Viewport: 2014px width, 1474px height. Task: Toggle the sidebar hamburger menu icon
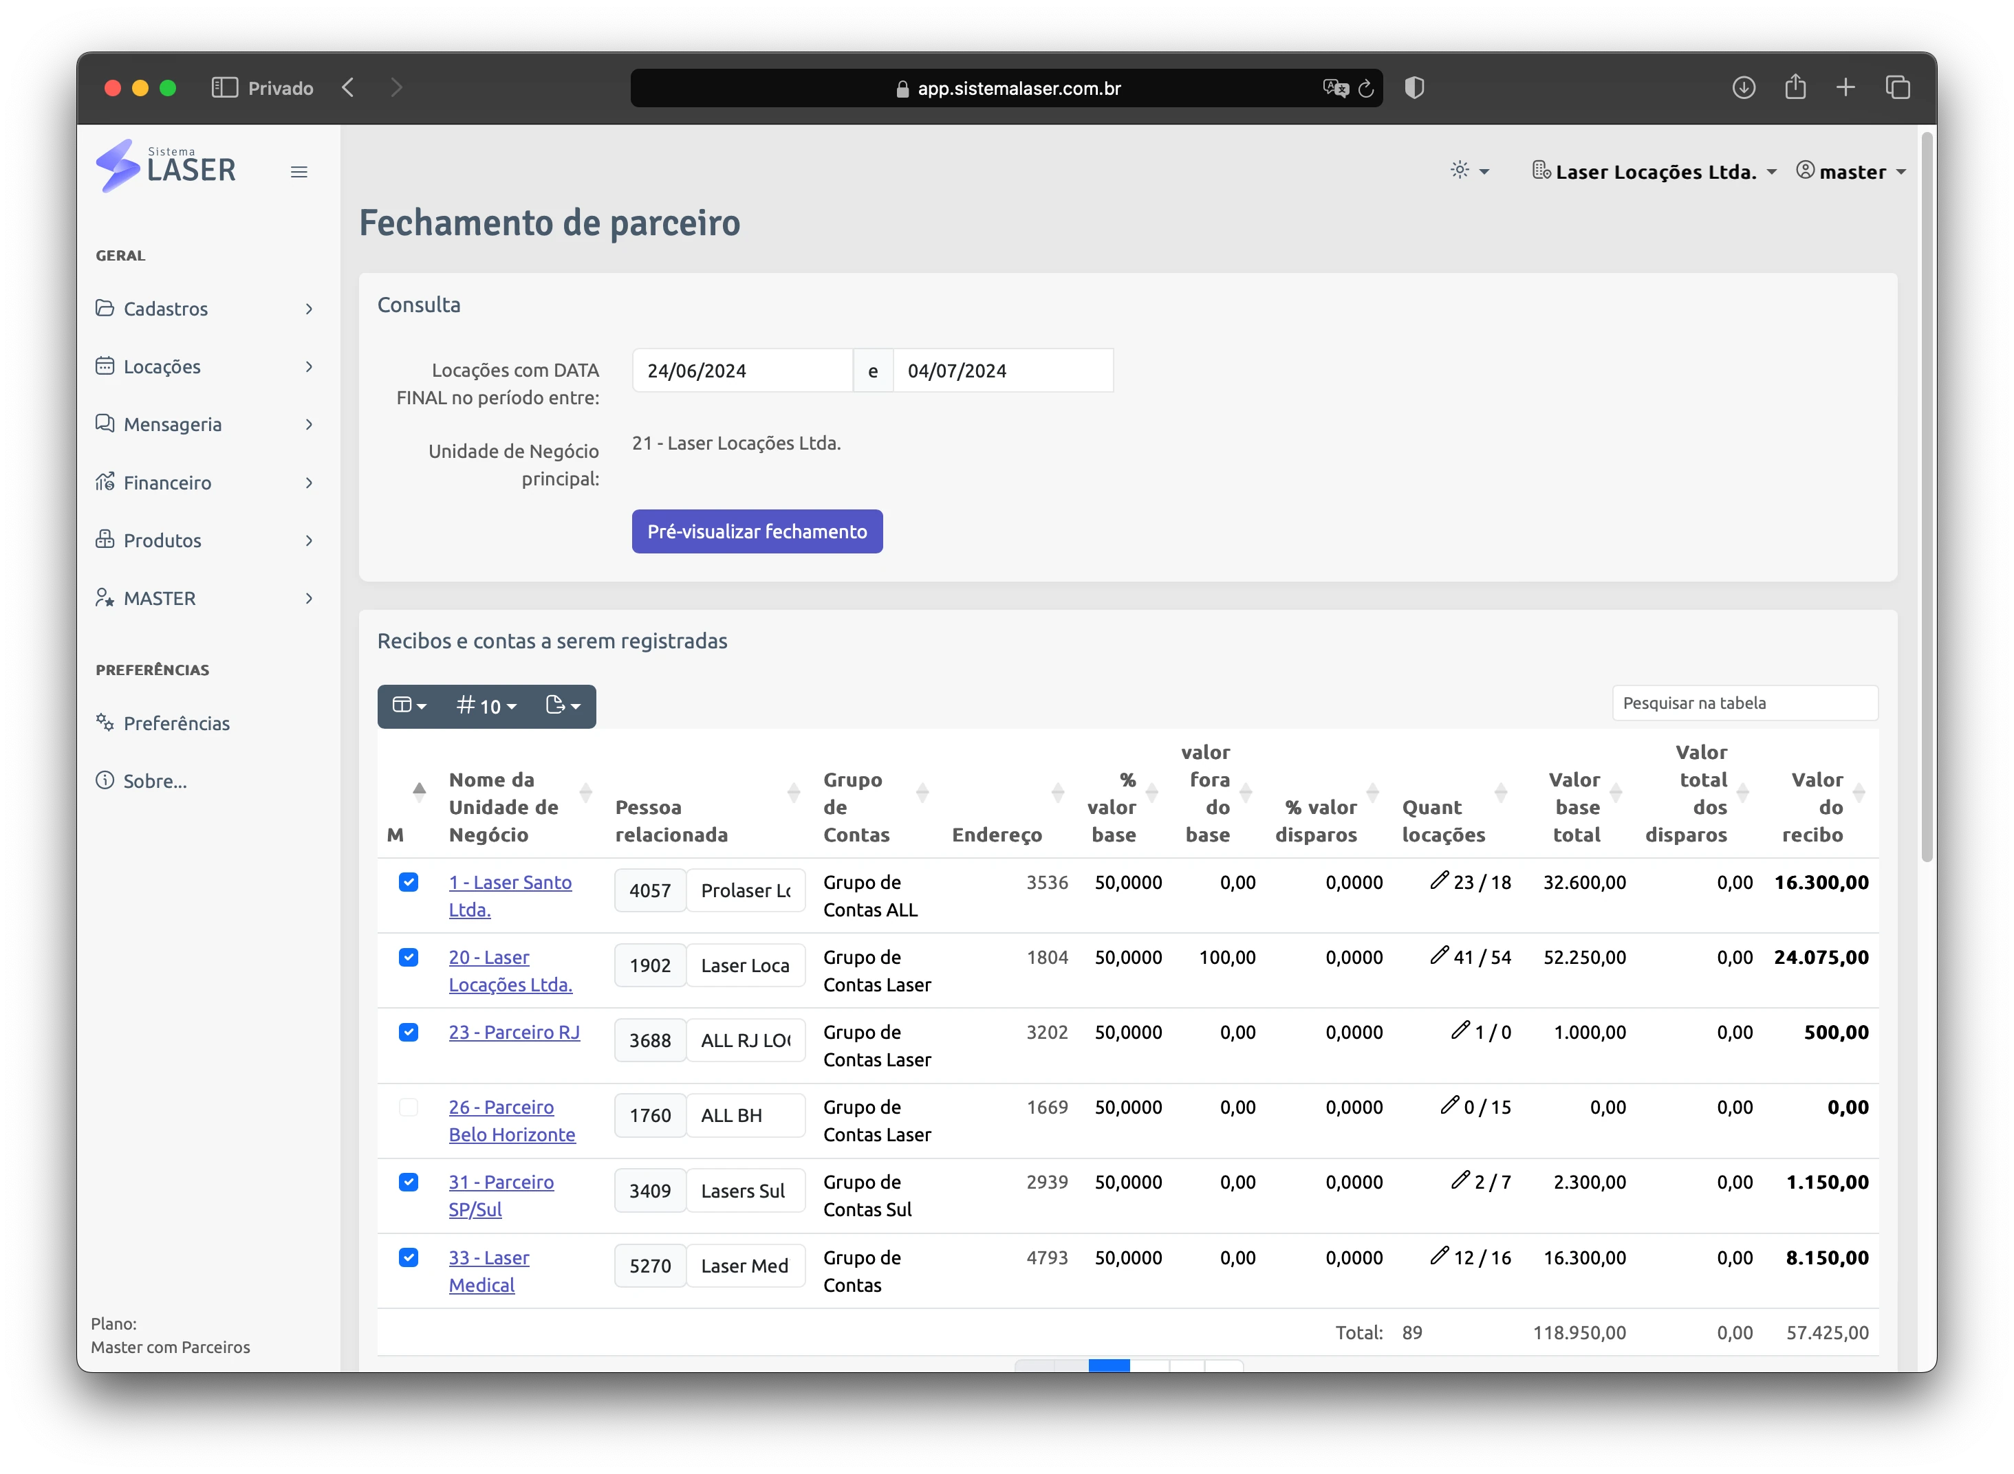click(x=299, y=172)
